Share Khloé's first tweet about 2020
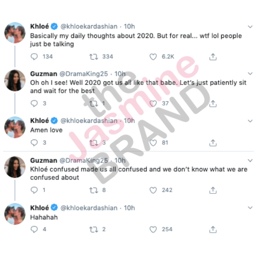 coord(213,57)
